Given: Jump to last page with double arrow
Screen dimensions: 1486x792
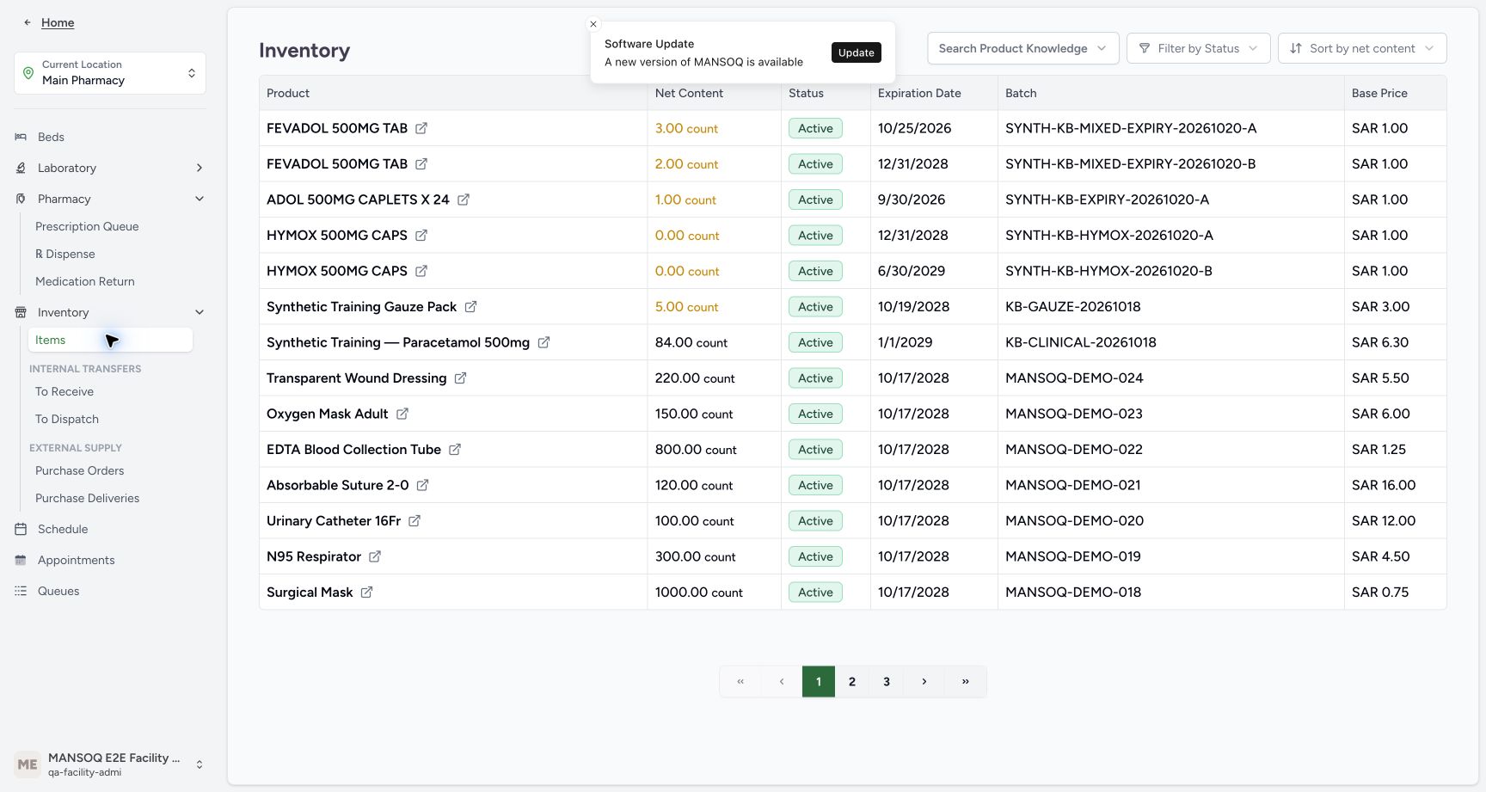Looking at the screenshot, I should point(966,681).
